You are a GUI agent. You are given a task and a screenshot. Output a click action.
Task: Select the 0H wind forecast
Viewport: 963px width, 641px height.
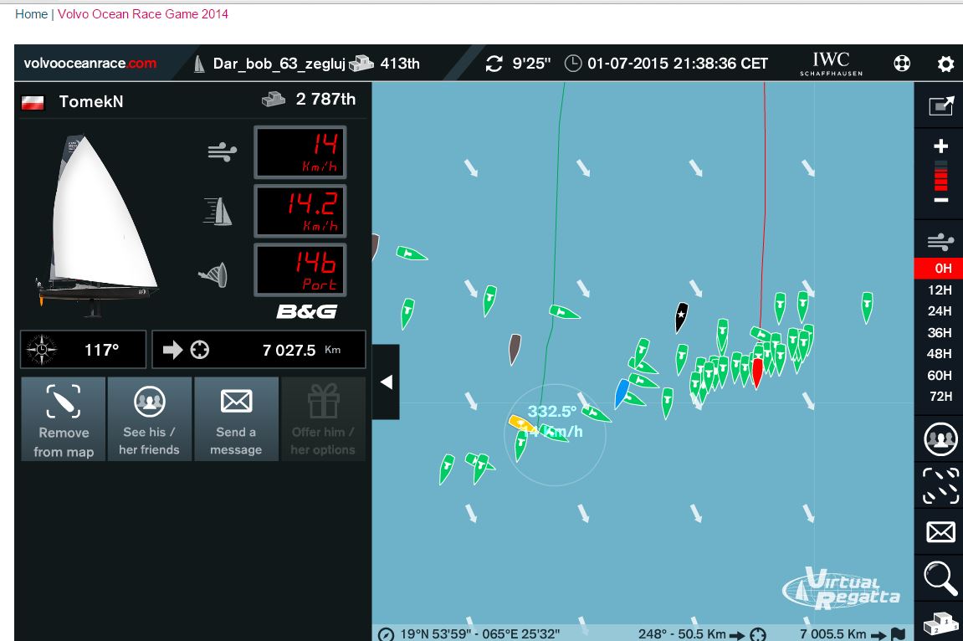pos(940,269)
